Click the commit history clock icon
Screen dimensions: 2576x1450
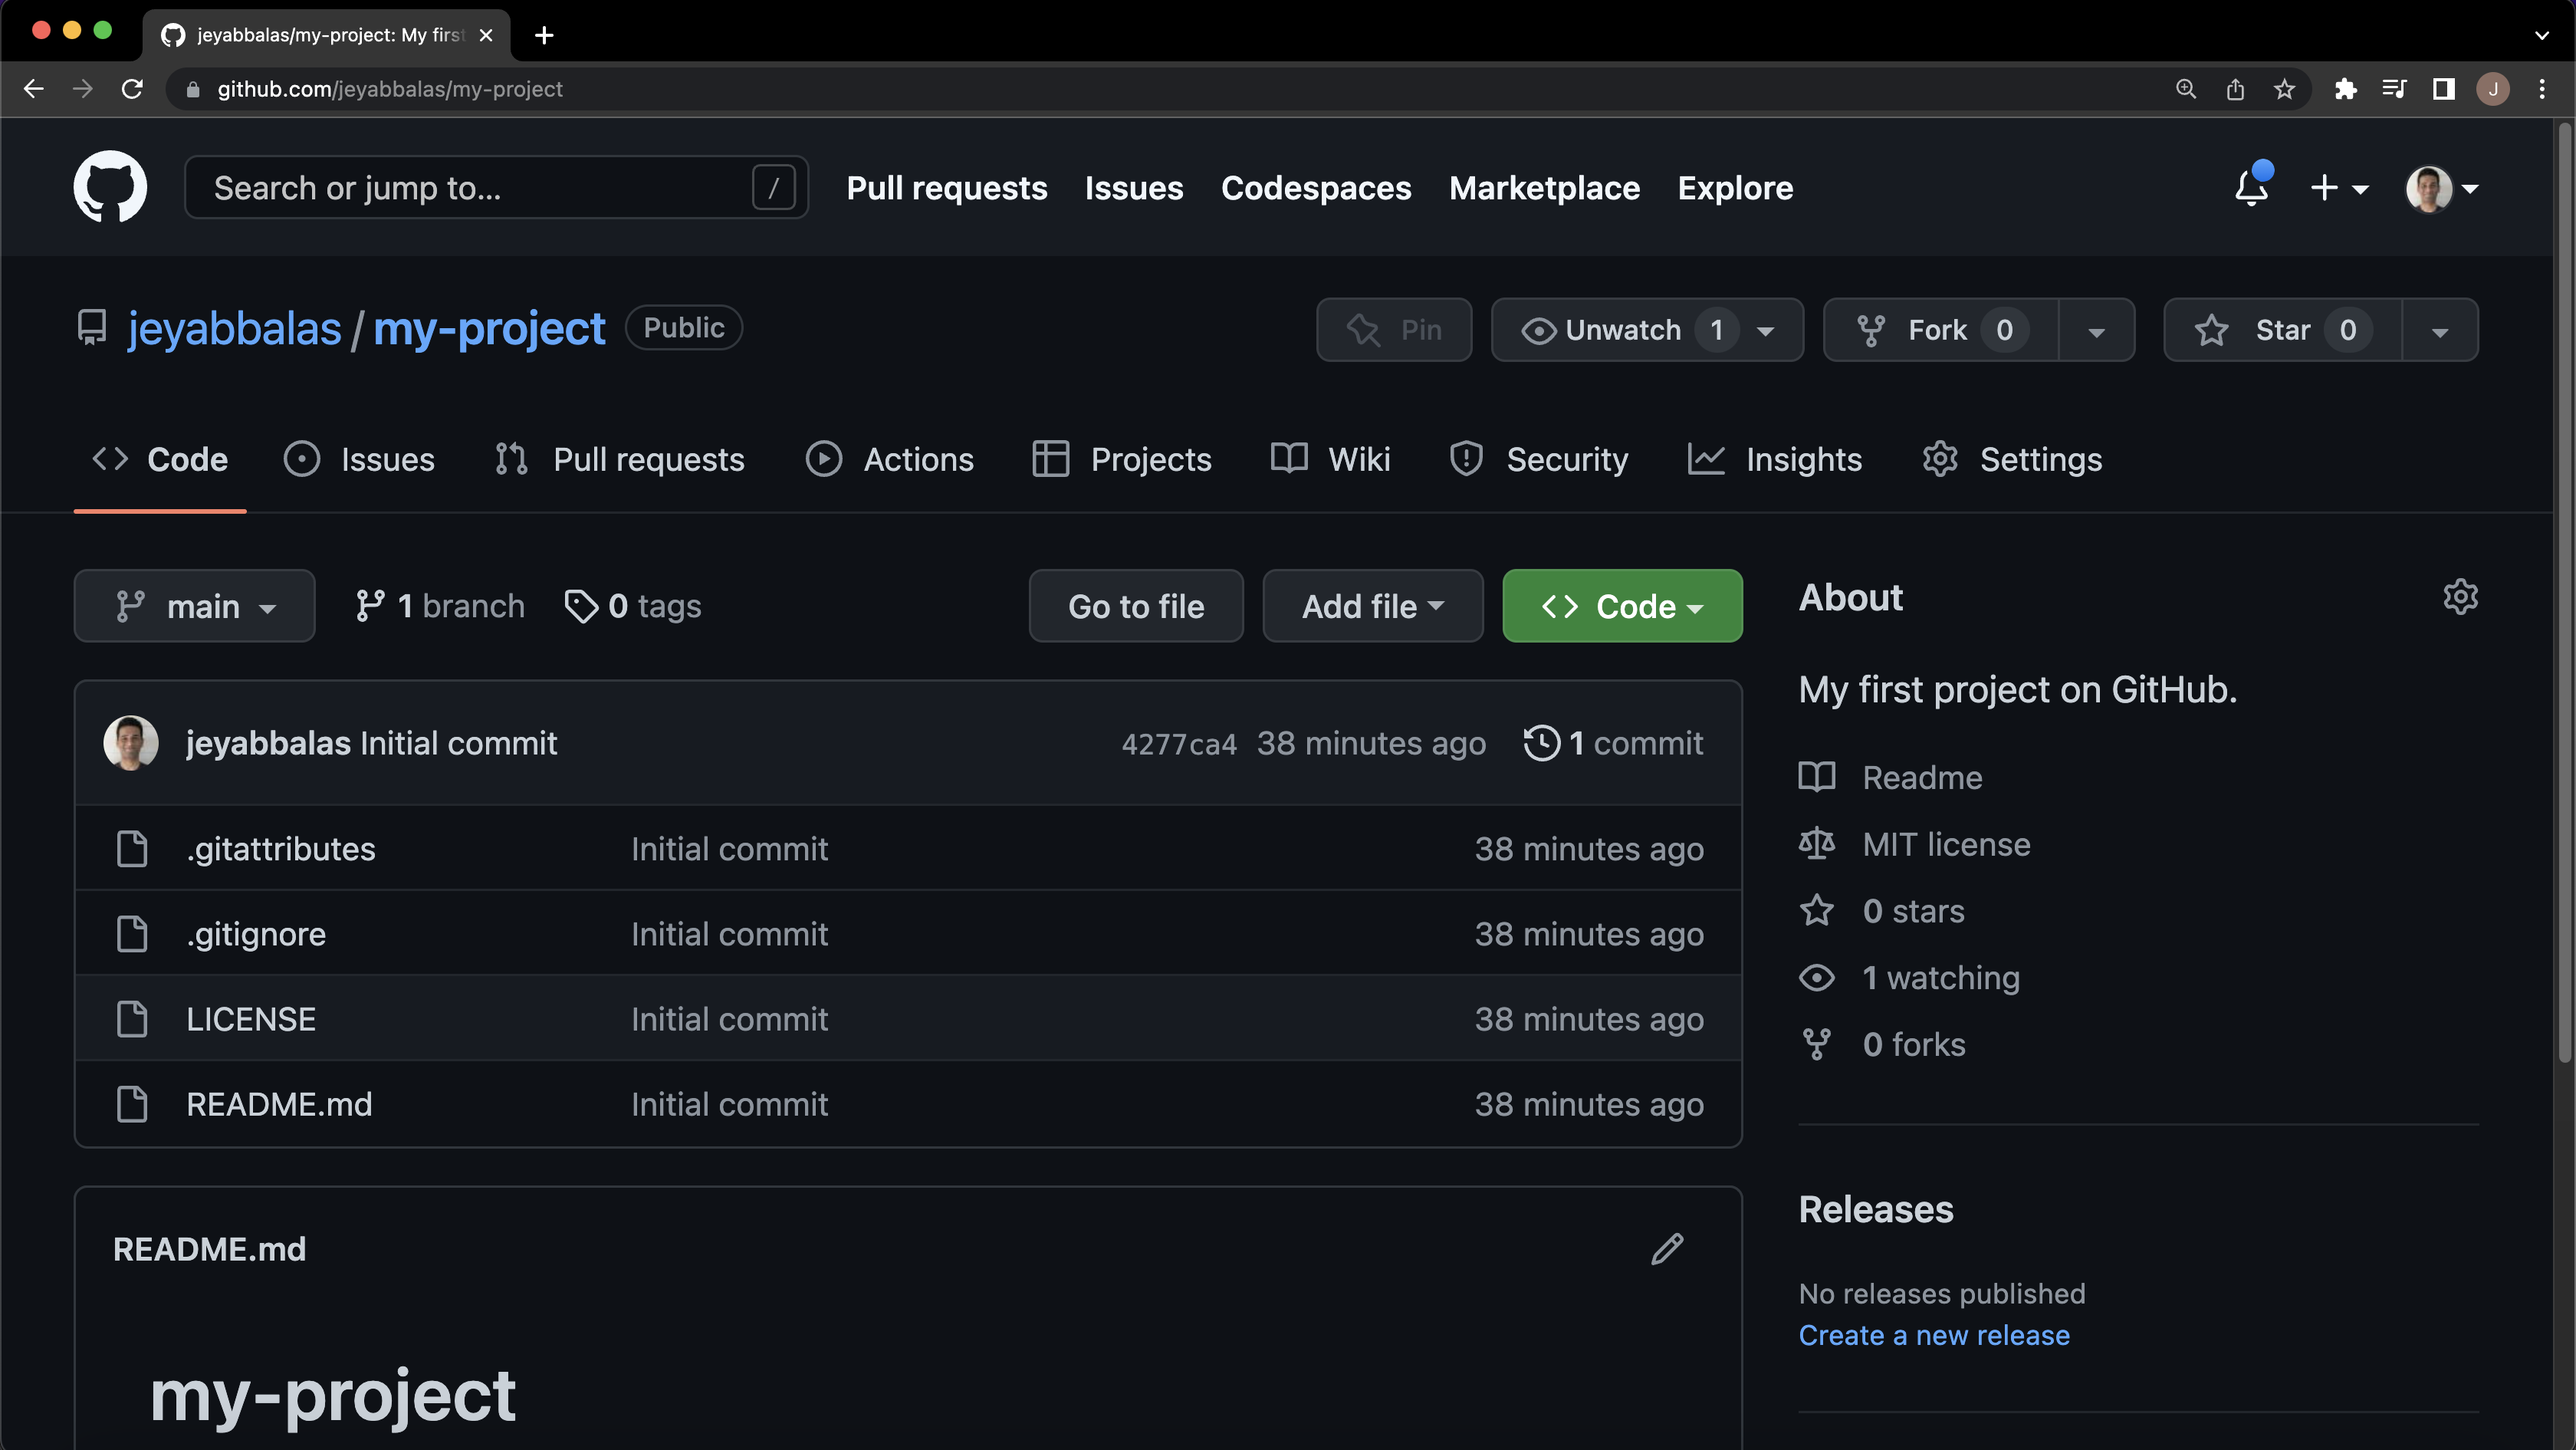pyautogui.click(x=1541, y=743)
